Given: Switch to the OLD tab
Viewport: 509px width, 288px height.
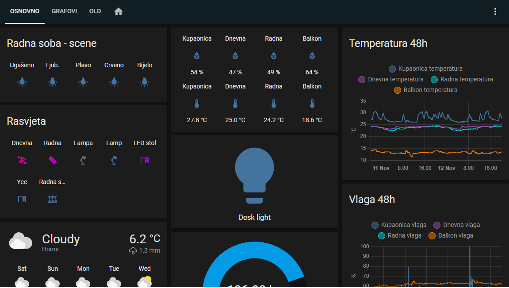Looking at the screenshot, I should (95, 12).
